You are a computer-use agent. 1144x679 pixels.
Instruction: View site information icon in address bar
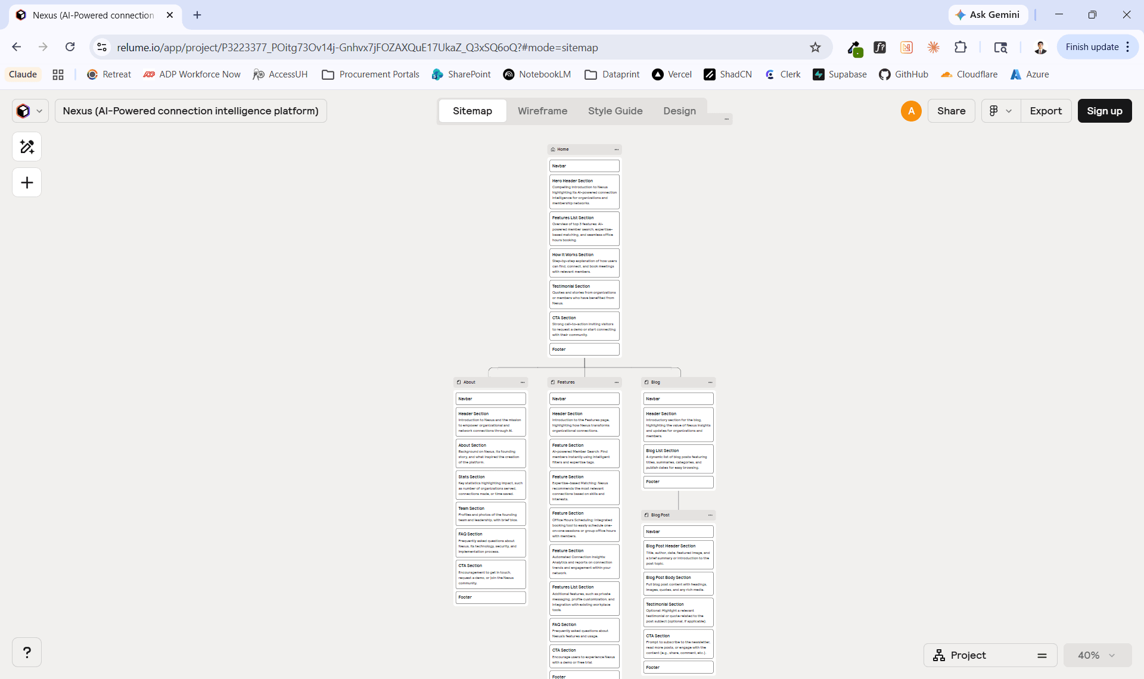pyautogui.click(x=102, y=47)
